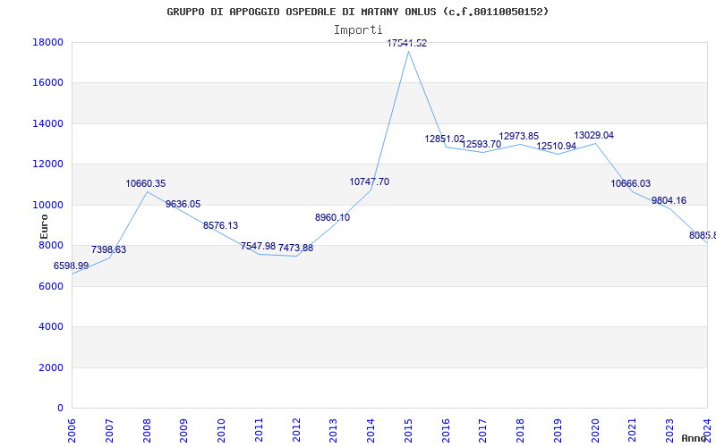The width and height of the screenshot is (716, 447).
Task: Select the 2008 x-axis year label
Action: [x=147, y=431]
